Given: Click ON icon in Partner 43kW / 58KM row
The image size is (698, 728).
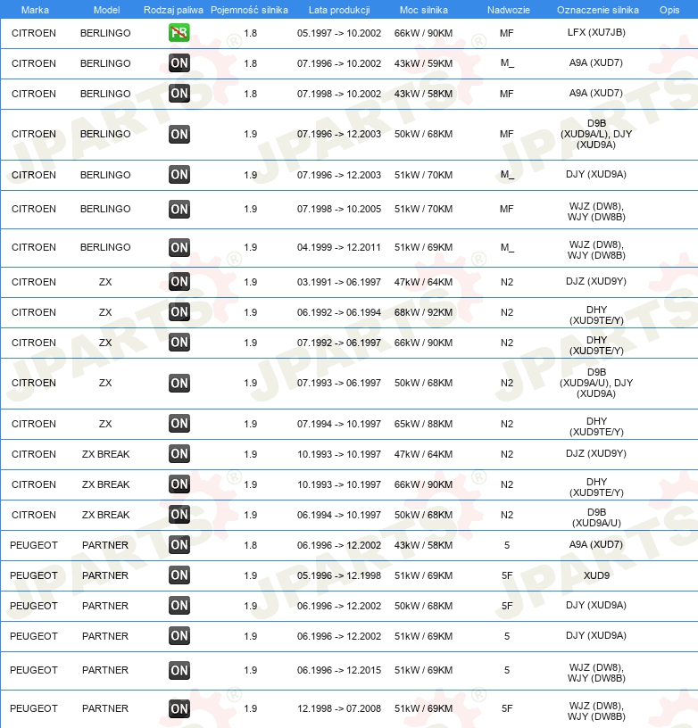Looking at the screenshot, I should (x=179, y=544).
